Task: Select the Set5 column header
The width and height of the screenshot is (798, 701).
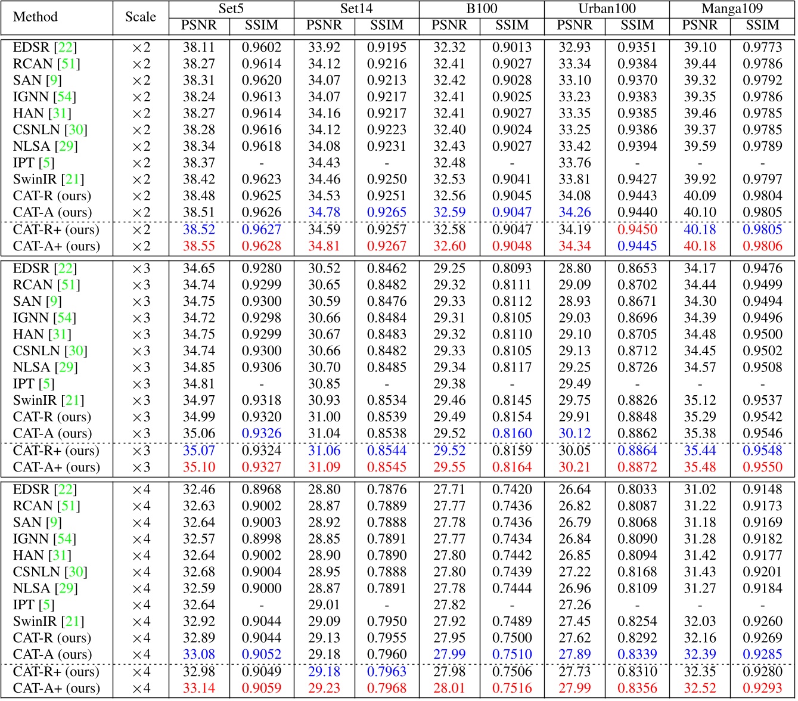Action: click(x=232, y=8)
